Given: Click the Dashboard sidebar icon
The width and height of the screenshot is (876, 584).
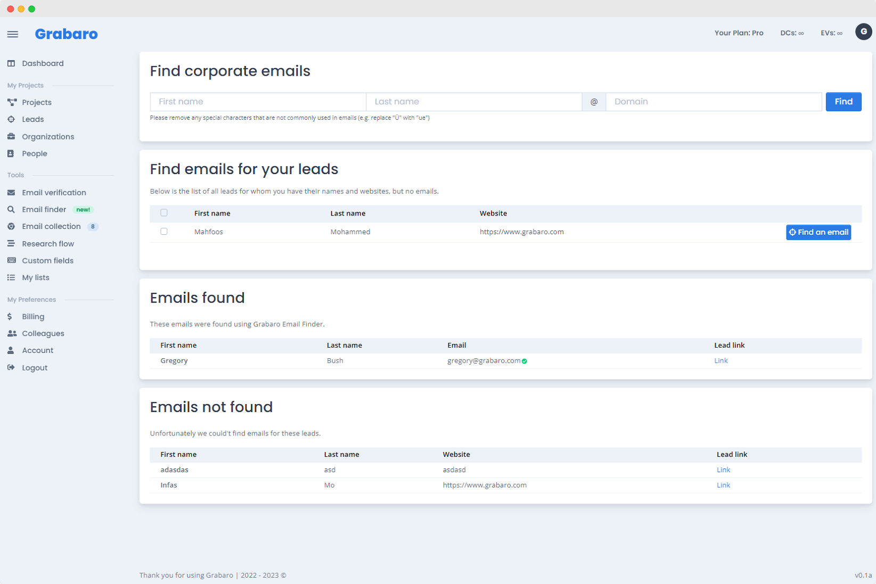Looking at the screenshot, I should [11, 63].
